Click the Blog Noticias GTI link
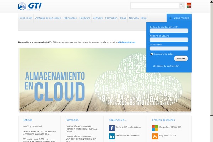Image resolution: width=213 pixels, height=142 pixels. [x=167, y=135]
